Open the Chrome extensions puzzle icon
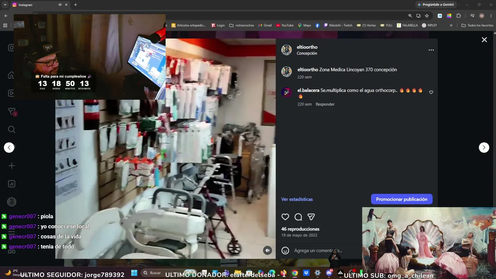This screenshot has height=279, width=496. coord(458,16)
